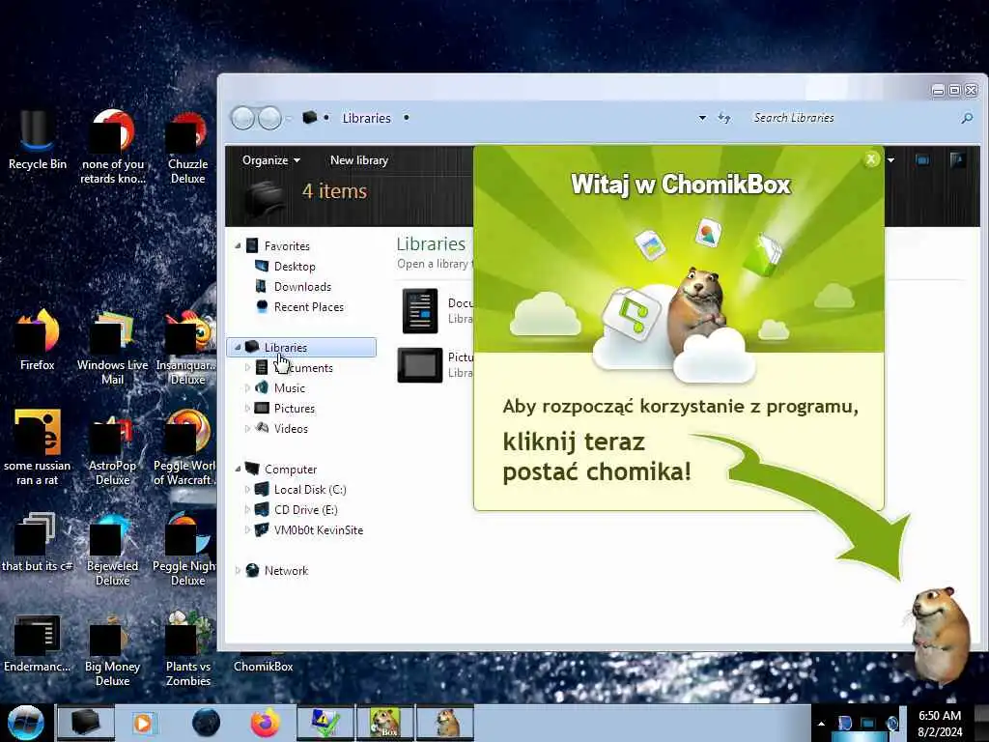Open the hamster taskbar button
Viewport: 989px width, 742px height.
coord(445,723)
